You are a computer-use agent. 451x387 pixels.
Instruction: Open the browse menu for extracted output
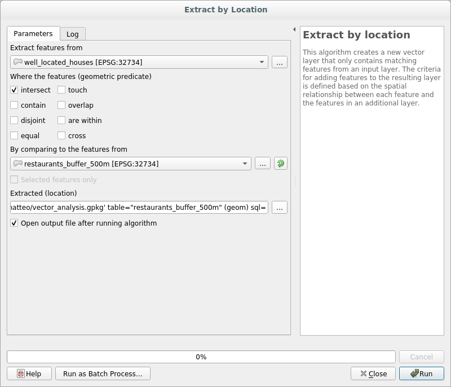point(280,208)
